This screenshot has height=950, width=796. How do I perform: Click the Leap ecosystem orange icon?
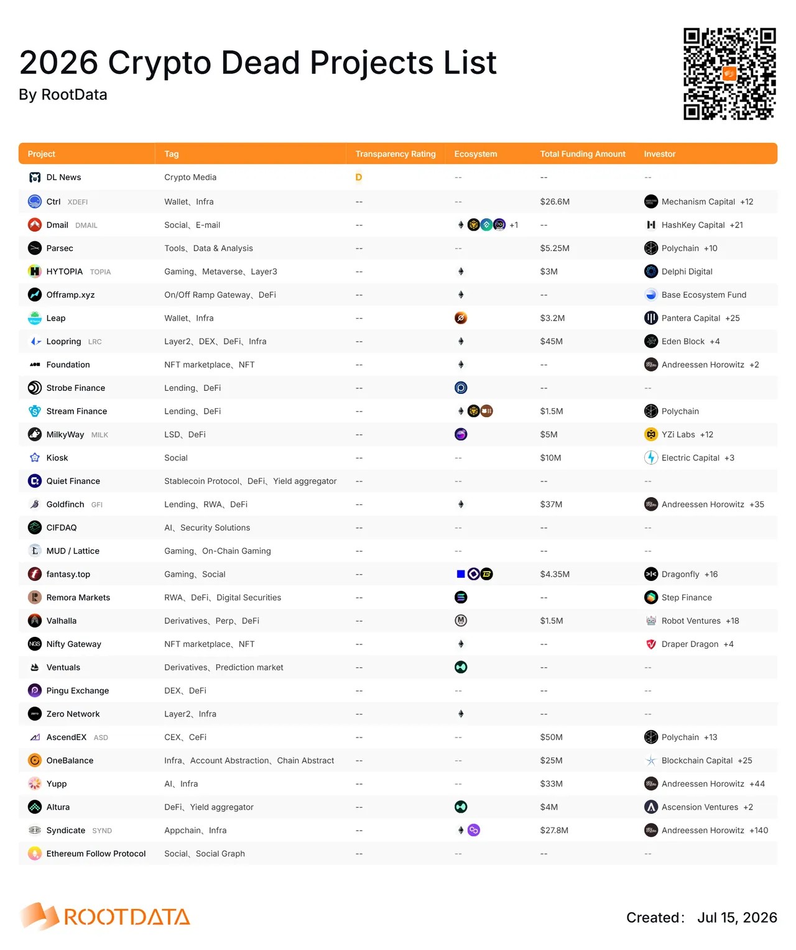461,318
